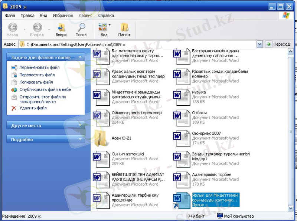Open the Вид view mode dropdown
297x221 pixels.
coord(110,25)
